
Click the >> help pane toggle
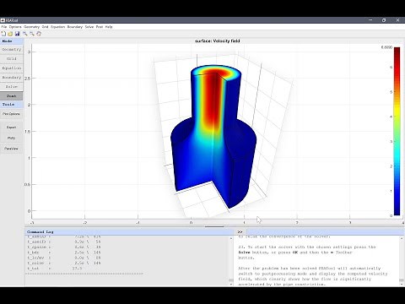point(240,231)
